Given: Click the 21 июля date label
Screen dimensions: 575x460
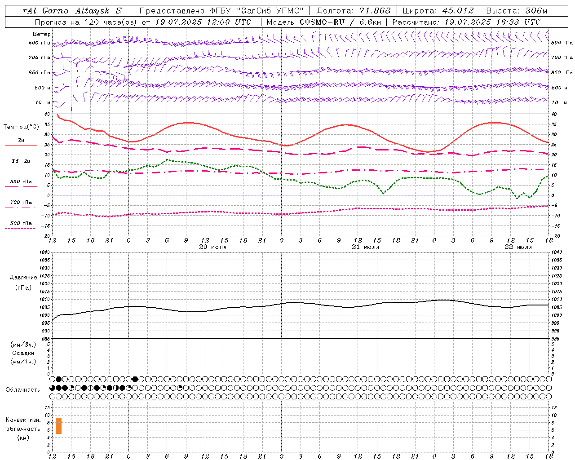Looking at the screenshot, I should (x=365, y=247).
